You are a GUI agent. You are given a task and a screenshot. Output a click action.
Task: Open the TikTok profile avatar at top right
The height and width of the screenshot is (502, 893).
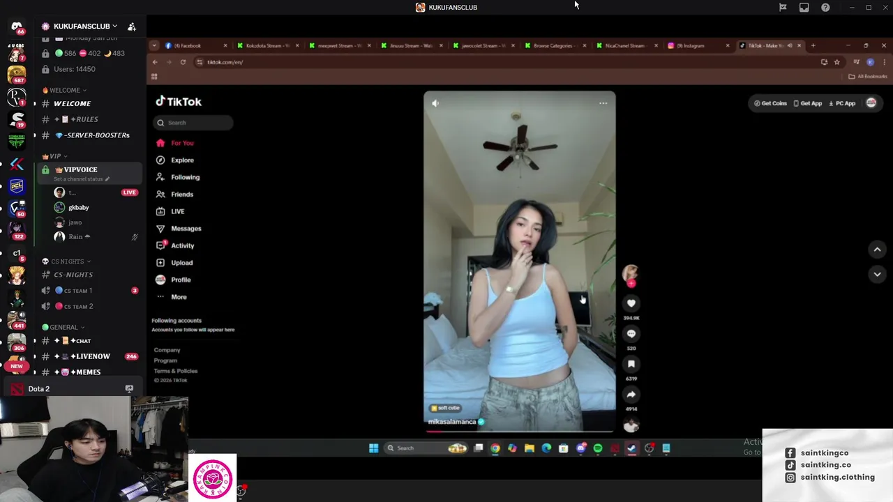click(x=871, y=103)
